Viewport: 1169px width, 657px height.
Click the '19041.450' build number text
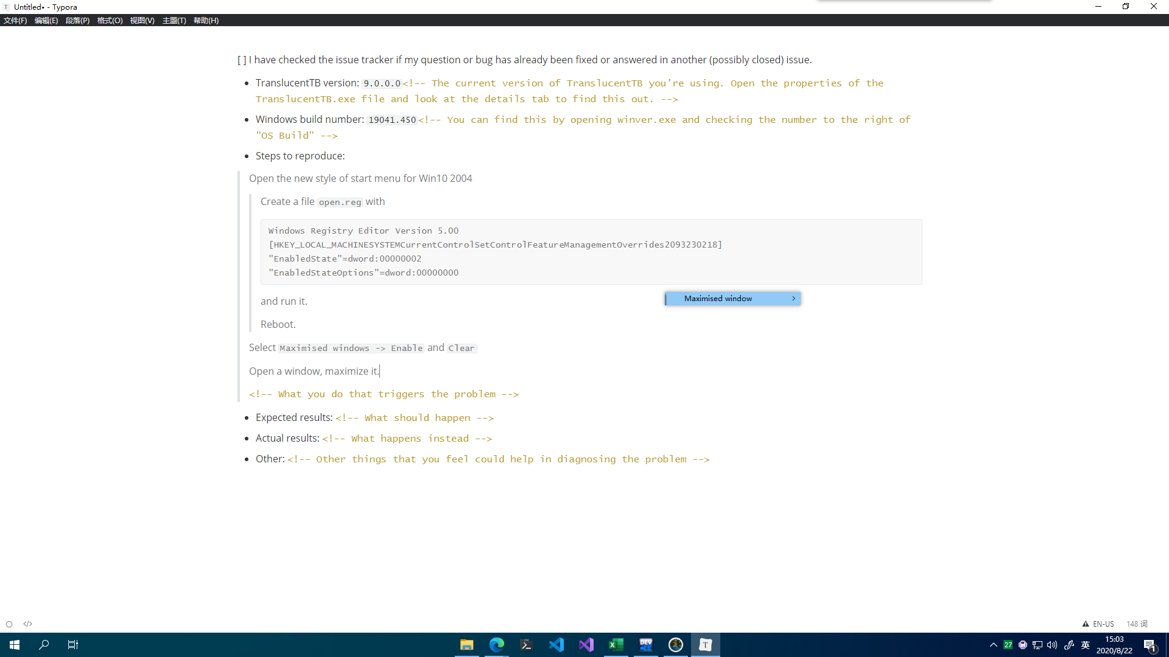[x=392, y=120]
